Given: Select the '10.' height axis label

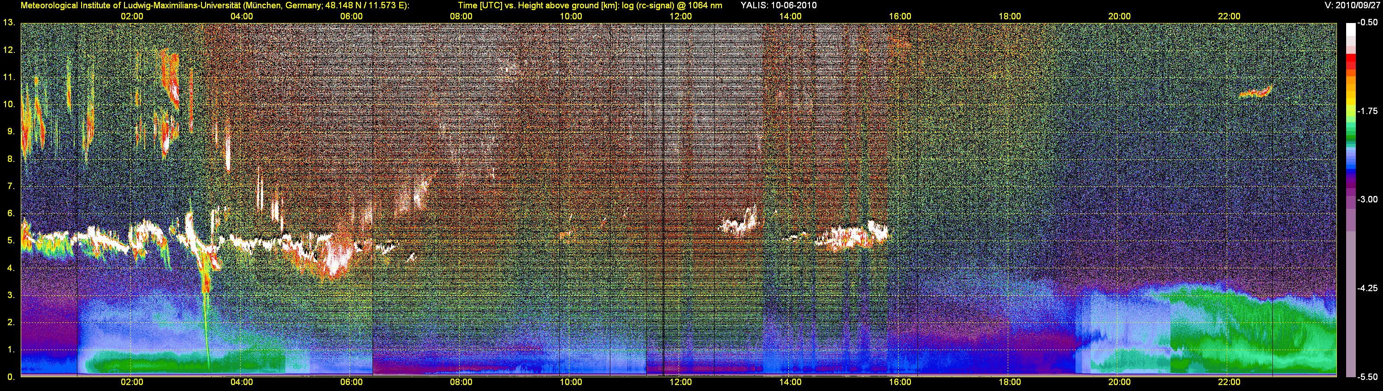Looking at the screenshot, I should pos(9,104).
